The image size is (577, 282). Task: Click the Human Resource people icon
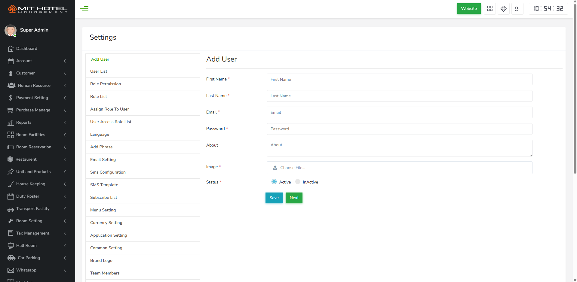(x=11, y=86)
